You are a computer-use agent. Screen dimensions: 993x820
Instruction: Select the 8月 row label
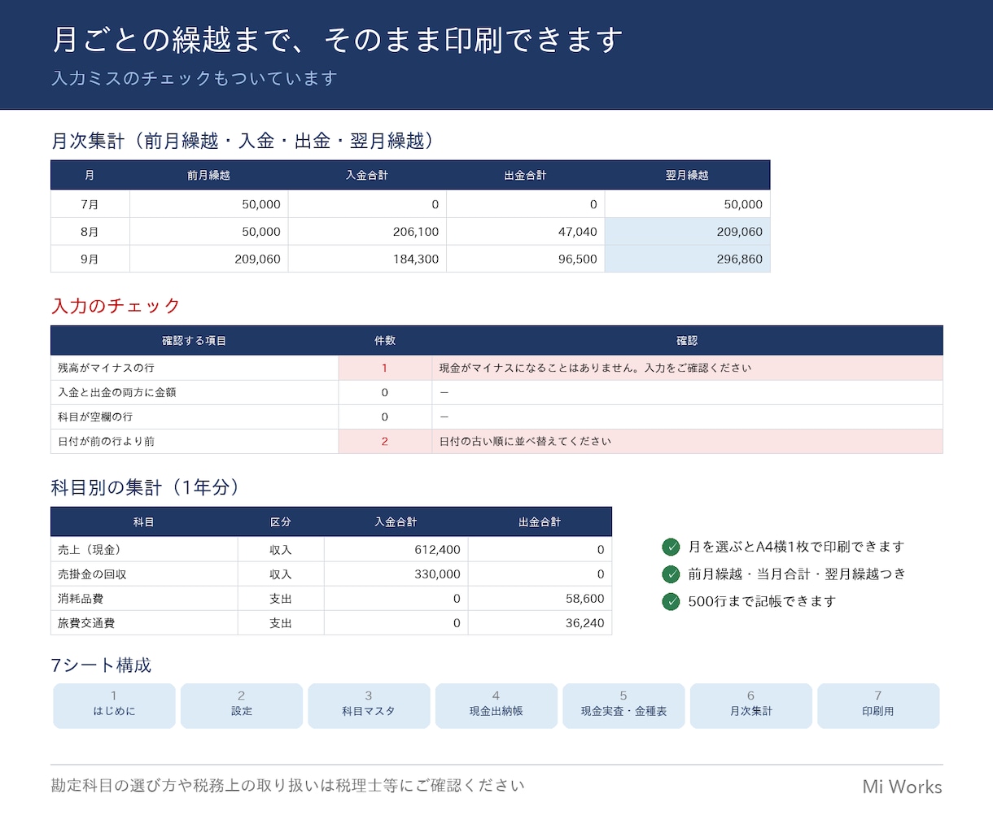coord(90,232)
